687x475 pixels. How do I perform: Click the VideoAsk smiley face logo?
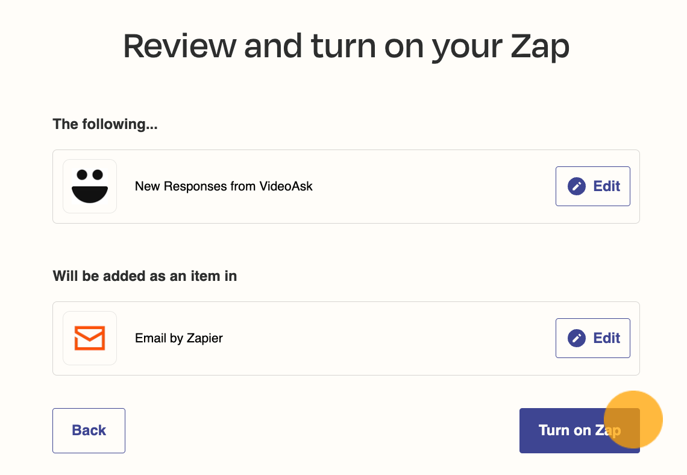tap(90, 186)
